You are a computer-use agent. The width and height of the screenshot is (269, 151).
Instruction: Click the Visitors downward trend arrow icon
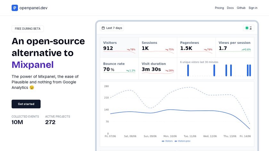128,50
